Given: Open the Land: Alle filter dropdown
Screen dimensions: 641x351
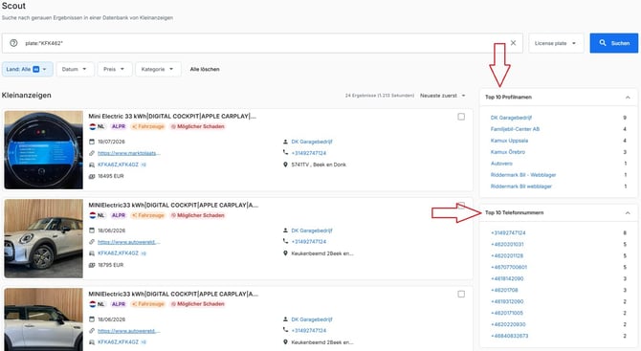Looking at the screenshot, I should click(x=28, y=69).
